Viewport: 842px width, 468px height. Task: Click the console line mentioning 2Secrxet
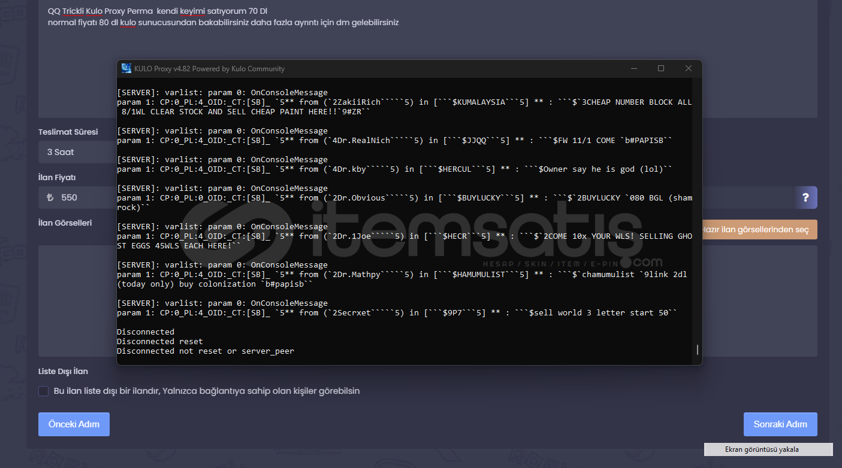(397, 313)
